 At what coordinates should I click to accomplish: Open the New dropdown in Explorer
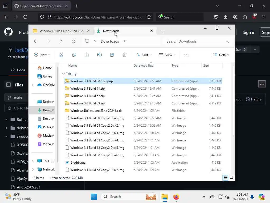[42, 55]
